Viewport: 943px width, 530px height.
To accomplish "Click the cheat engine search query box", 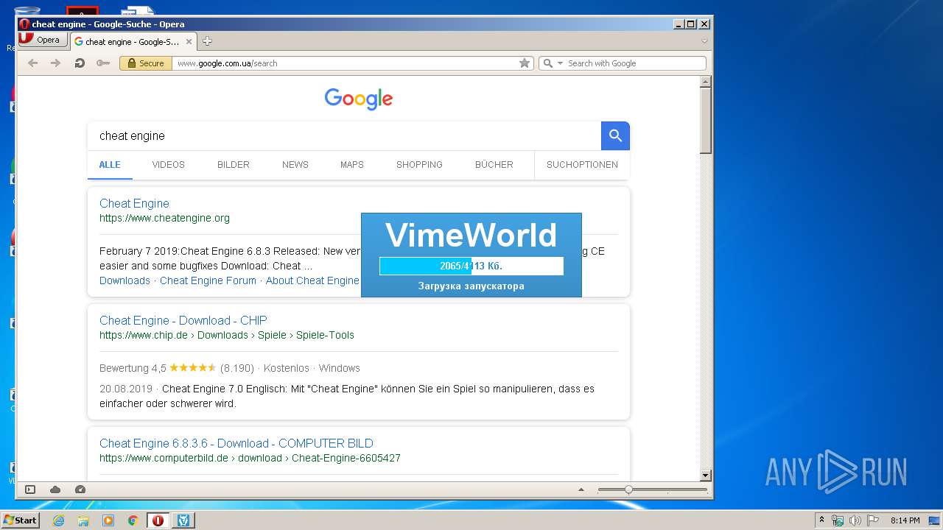I will tap(344, 136).
